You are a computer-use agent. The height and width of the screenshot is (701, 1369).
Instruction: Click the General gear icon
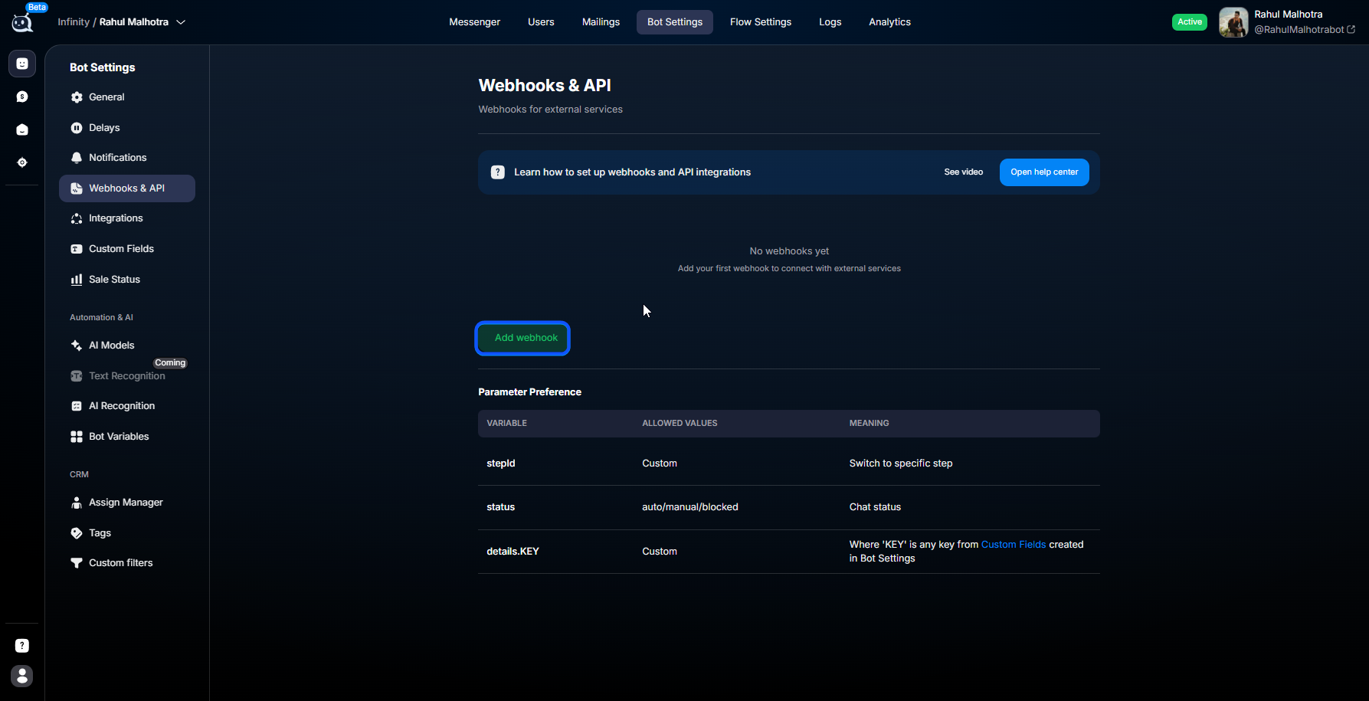coord(77,97)
